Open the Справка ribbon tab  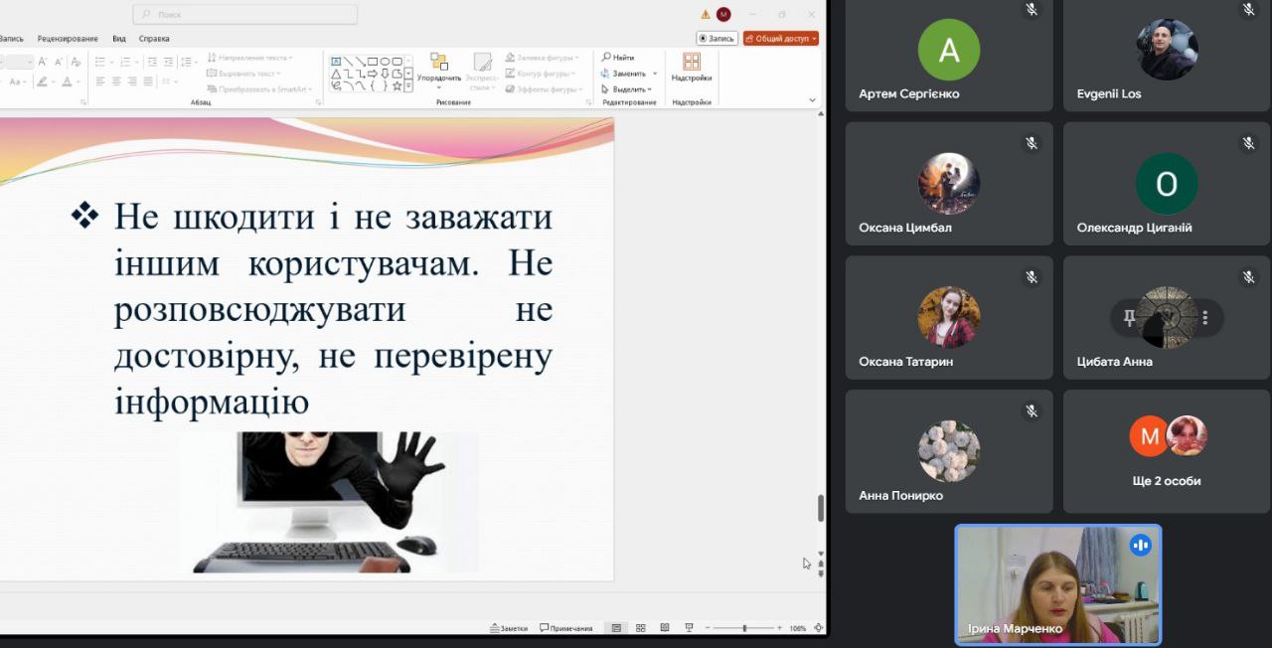[x=154, y=39]
